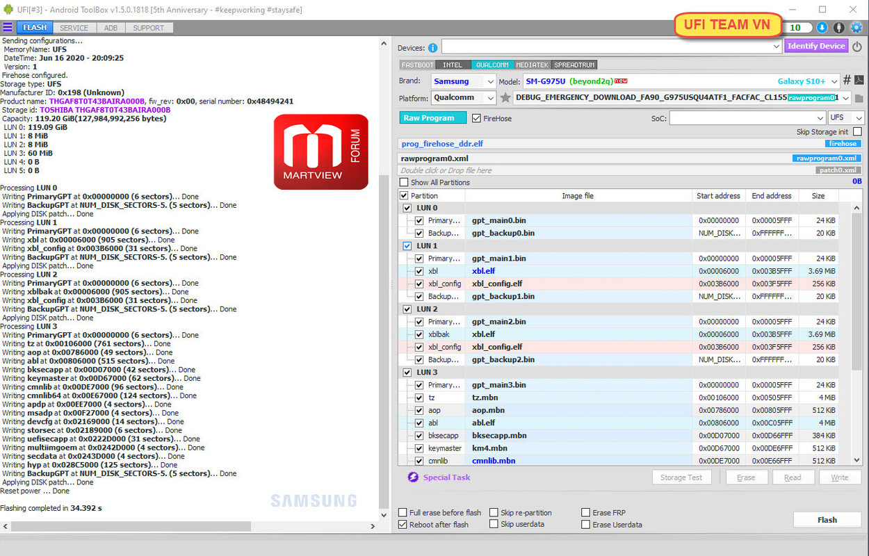Click the Read button

coord(793,477)
